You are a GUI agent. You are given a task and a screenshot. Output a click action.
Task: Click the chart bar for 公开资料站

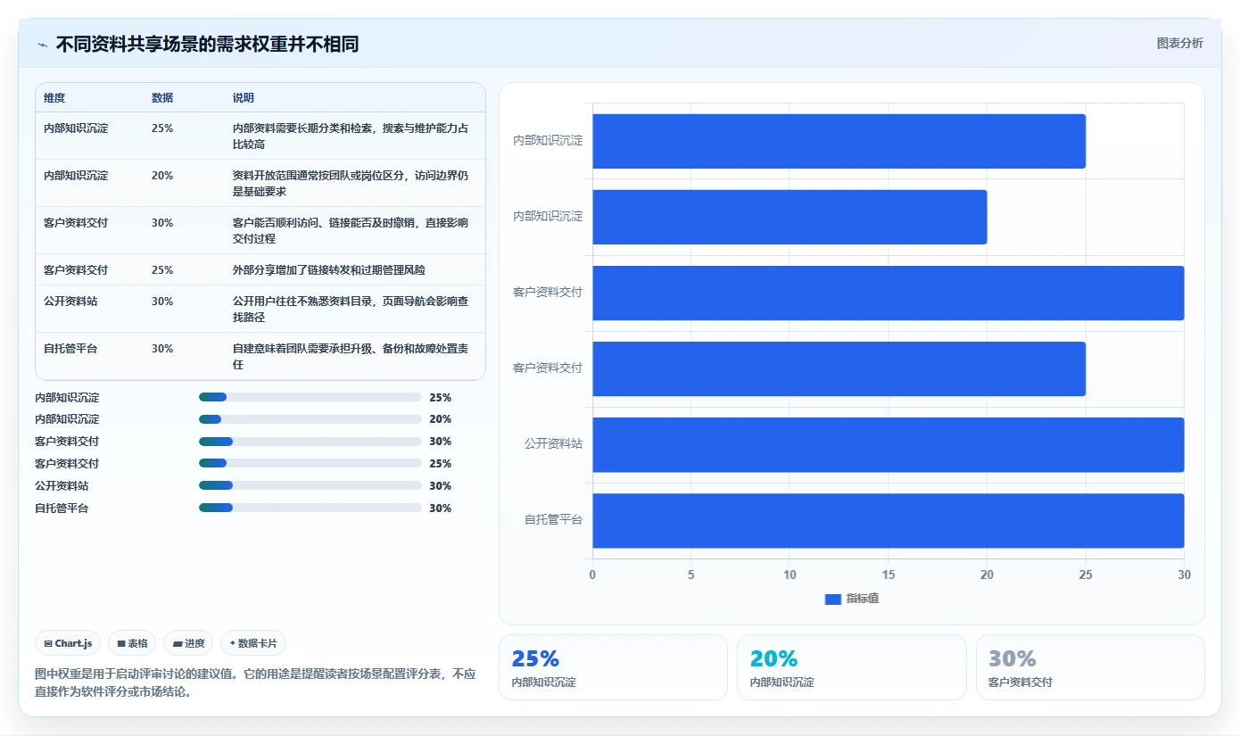click(889, 445)
